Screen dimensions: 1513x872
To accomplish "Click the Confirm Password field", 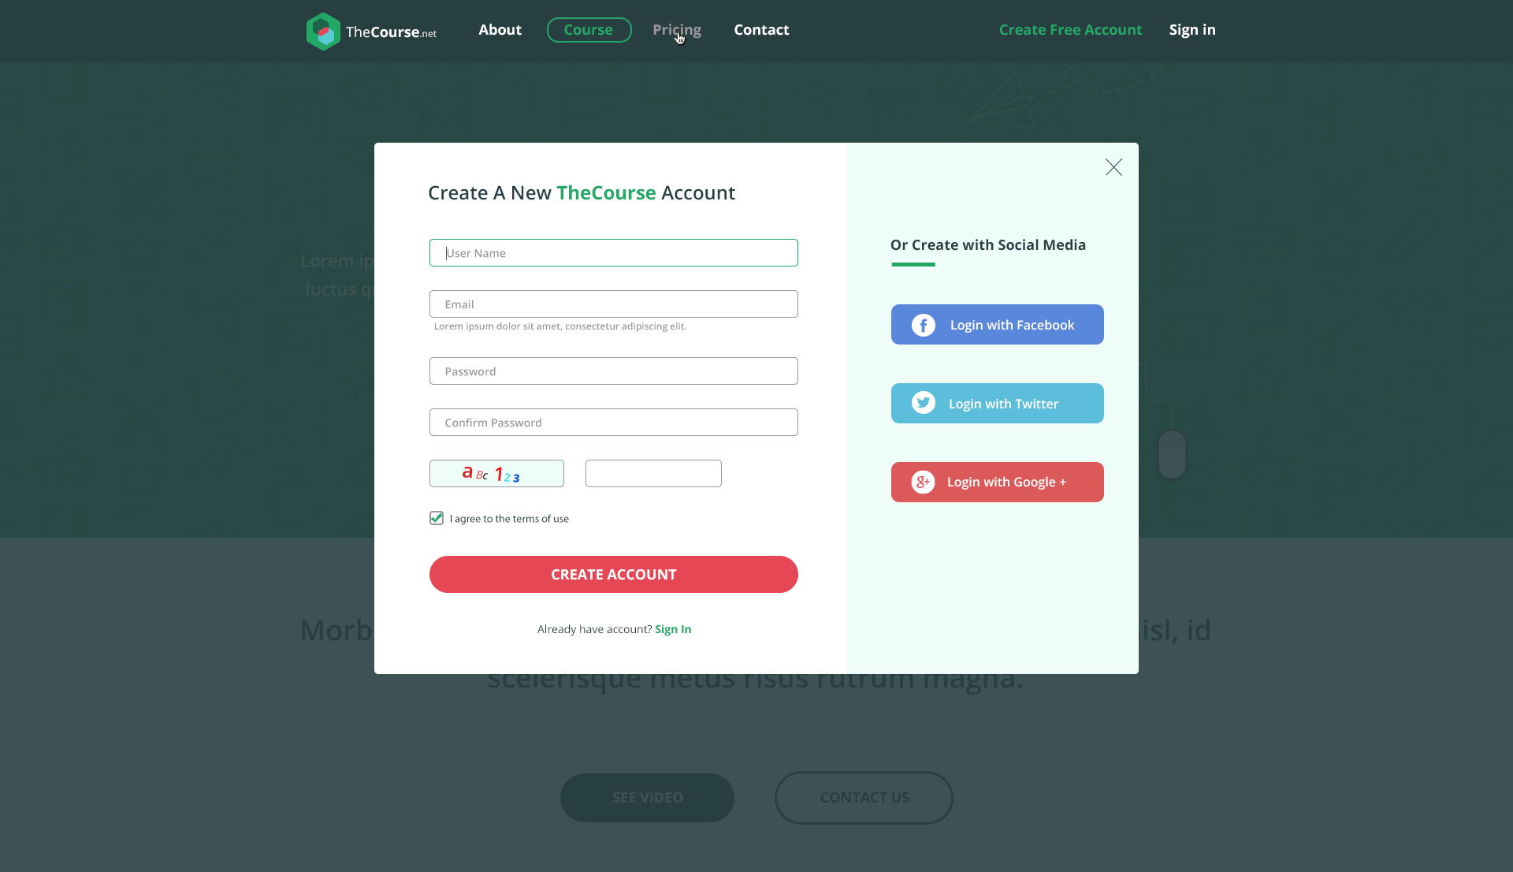I will point(614,423).
